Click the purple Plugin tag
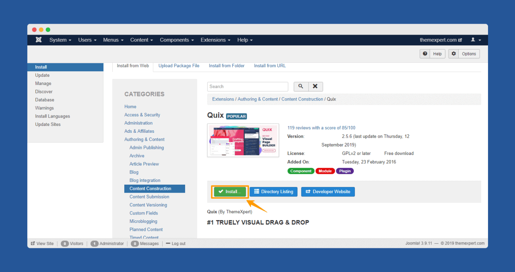 (x=345, y=171)
